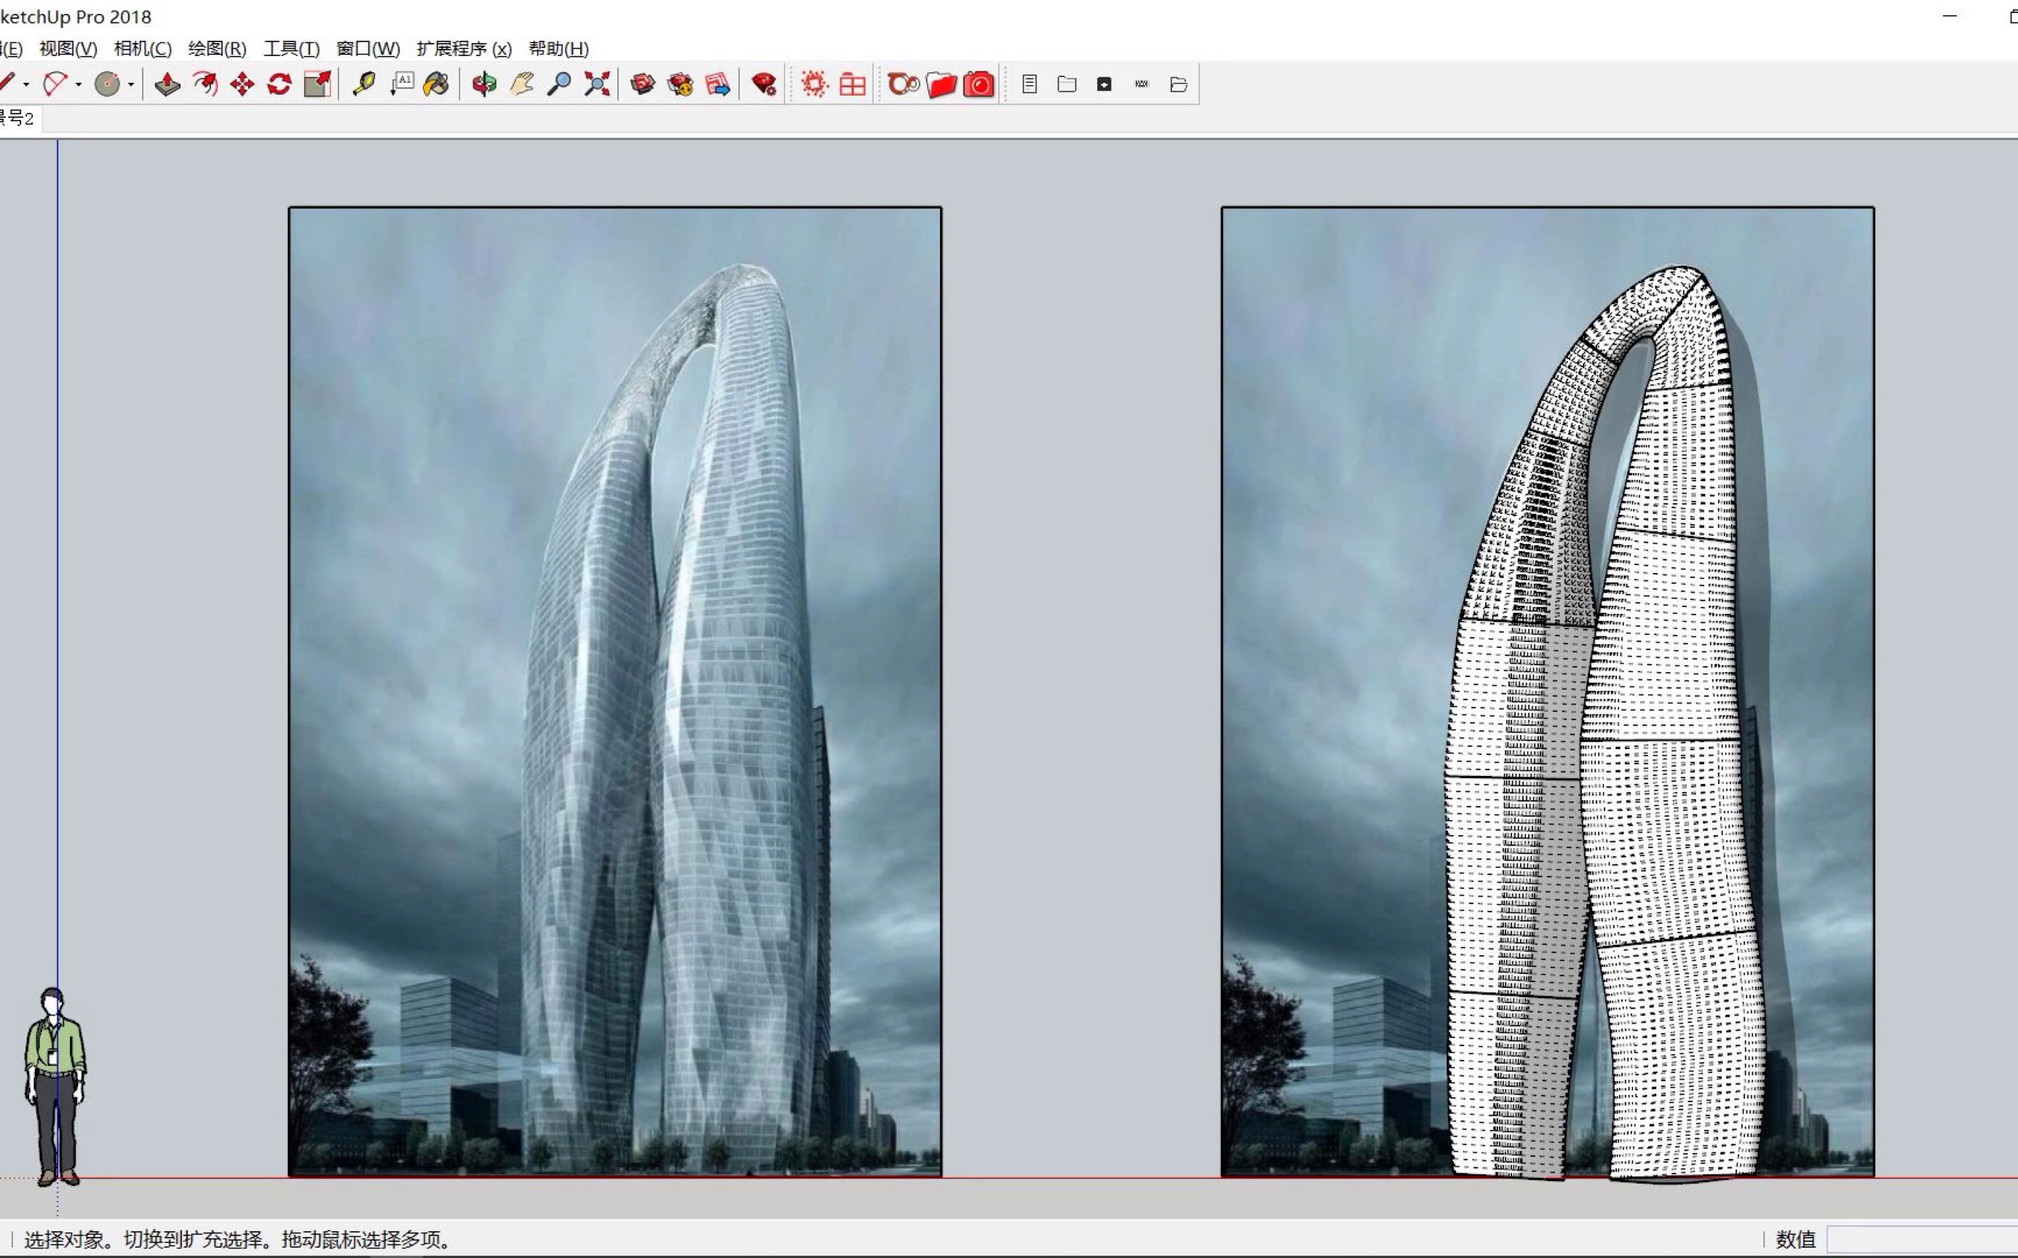Select the Scale tool
Screen dimensions: 2018x1258
[317, 83]
